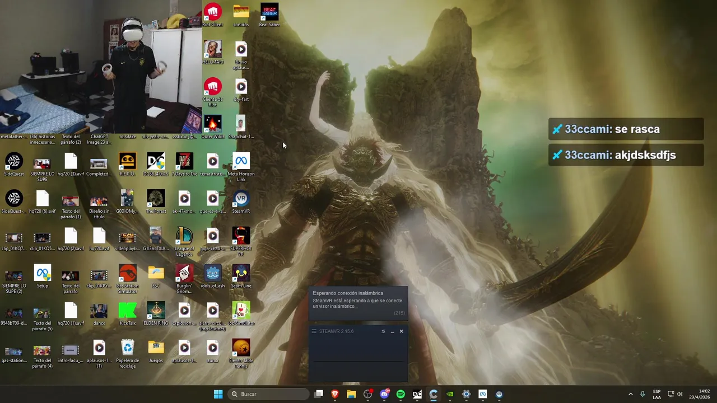Switch the ESP LAA keyboard language
This screenshot has height=403, width=717.
[x=657, y=394]
